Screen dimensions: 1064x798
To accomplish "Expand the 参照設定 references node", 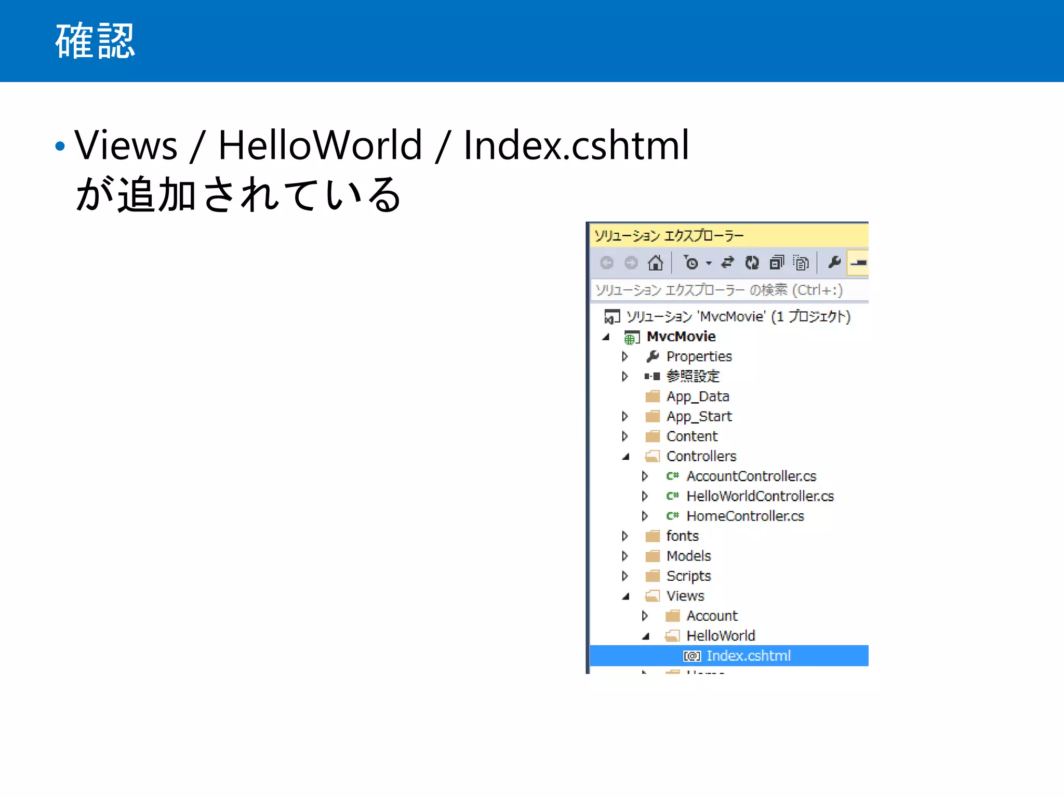I will (x=625, y=376).
